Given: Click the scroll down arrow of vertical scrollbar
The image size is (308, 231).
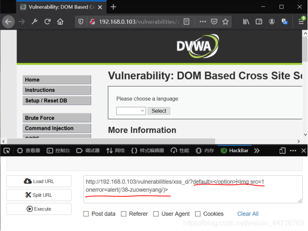Looking at the screenshot, I should [305, 135].
